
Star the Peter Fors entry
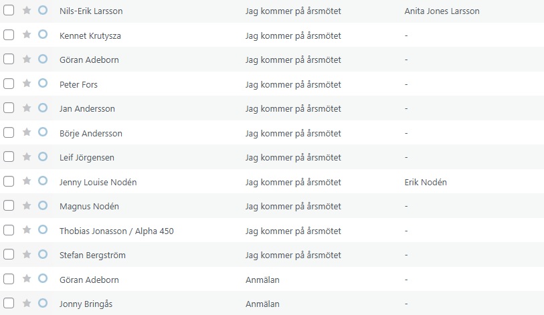[27, 84]
